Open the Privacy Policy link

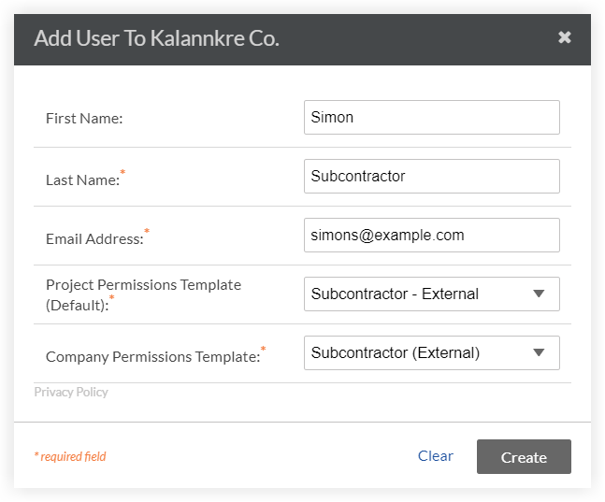[71, 393]
